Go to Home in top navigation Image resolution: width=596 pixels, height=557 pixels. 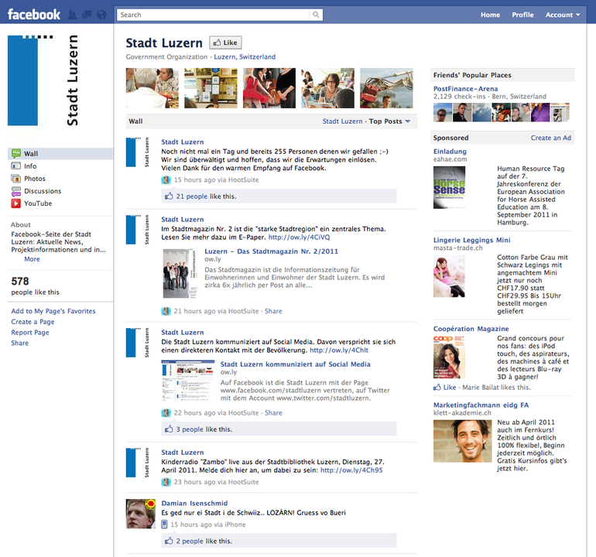coord(490,15)
